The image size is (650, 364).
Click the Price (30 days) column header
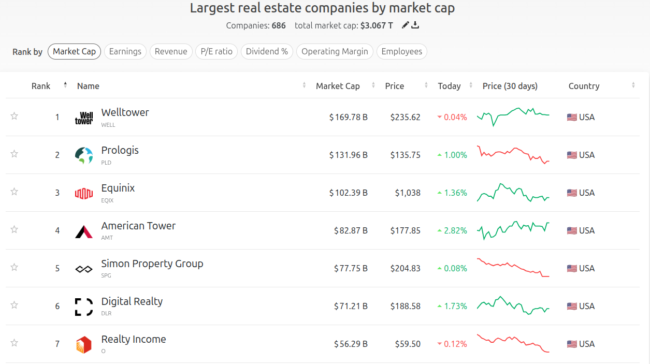(x=510, y=86)
